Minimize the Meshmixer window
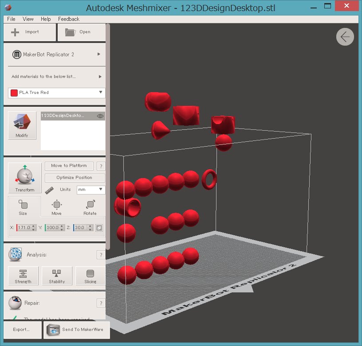362x346 pixels. [x=314, y=7]
